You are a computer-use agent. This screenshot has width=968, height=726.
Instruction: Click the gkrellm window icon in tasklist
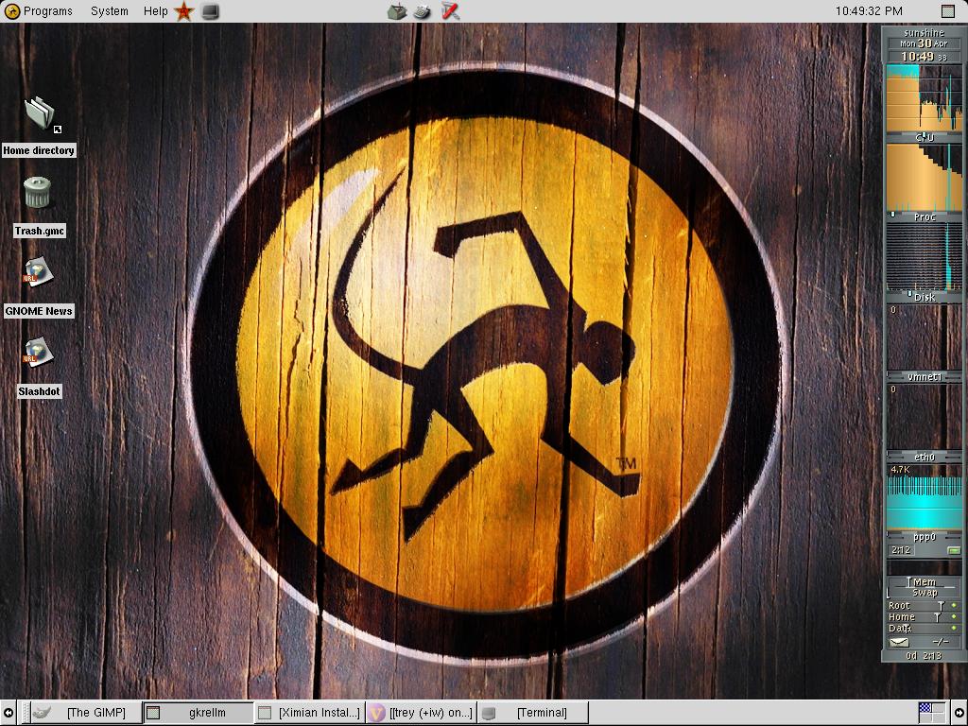153,713
